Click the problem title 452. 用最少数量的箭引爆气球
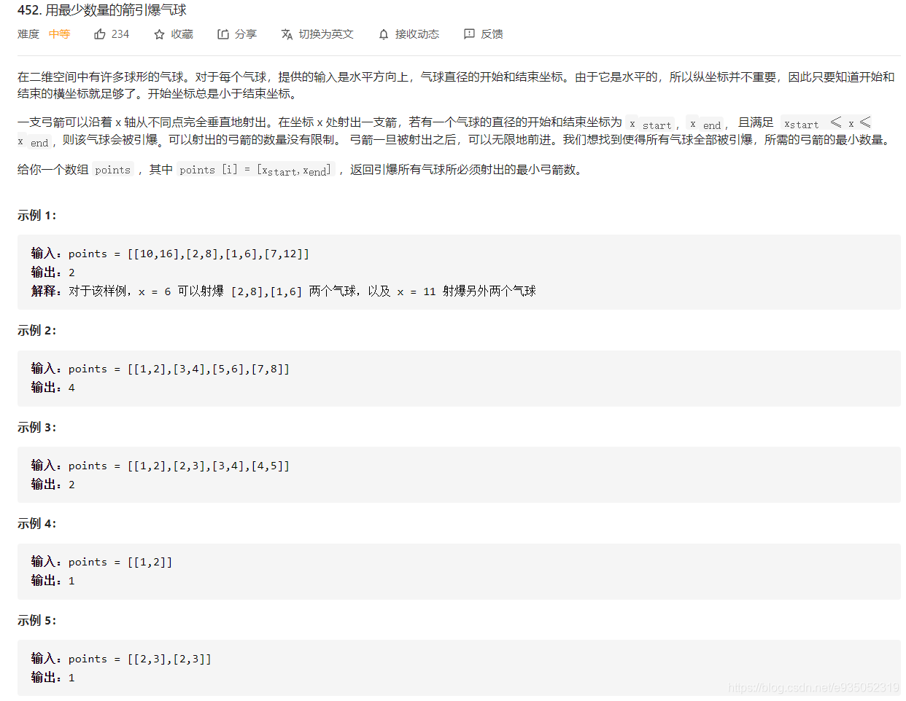This screenshot has width=906, height=701. pos(102,10)
